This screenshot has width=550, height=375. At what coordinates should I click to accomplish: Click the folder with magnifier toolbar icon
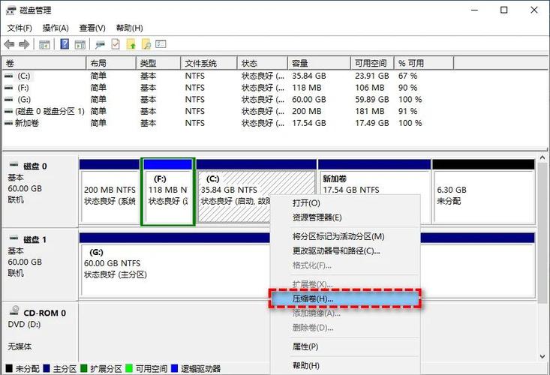tap(146, 44)
